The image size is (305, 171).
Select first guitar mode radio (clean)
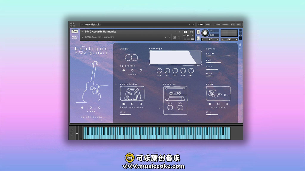click(x=82, y=107)
